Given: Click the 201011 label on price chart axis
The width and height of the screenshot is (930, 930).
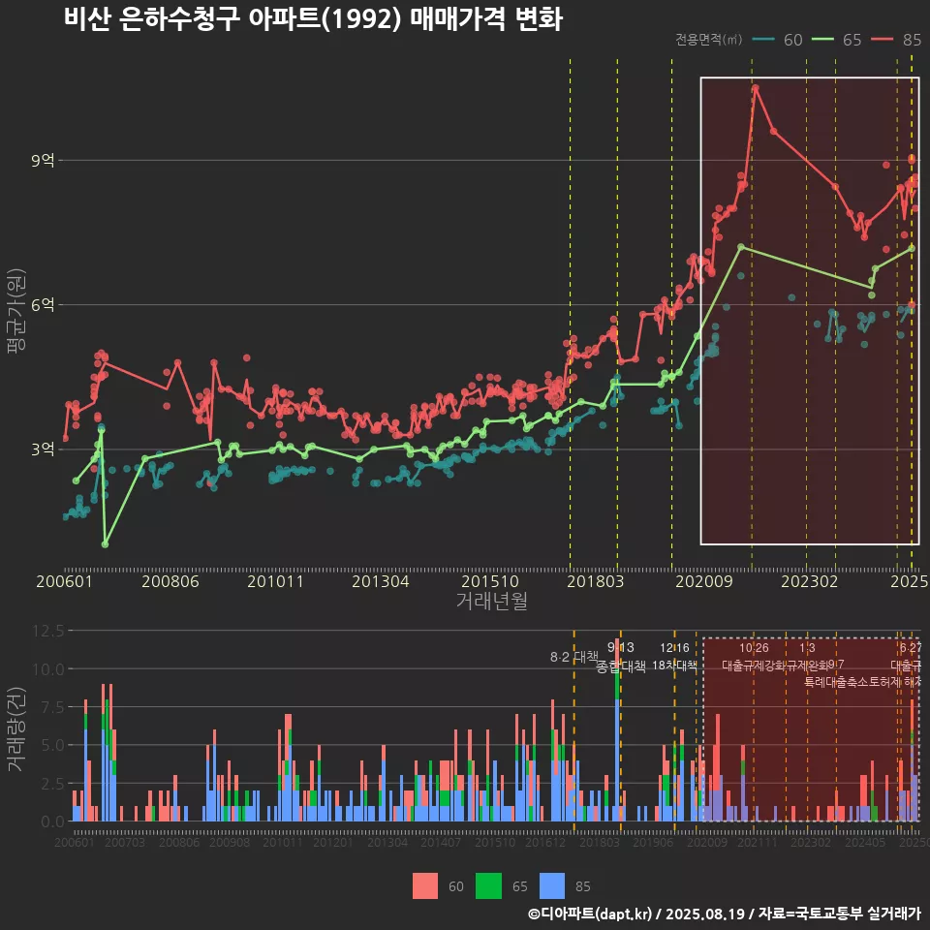Looking at the screenshot, I should point(275,581).
